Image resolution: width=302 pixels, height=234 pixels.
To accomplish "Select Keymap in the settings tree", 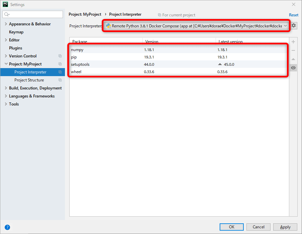I will 16,32.
